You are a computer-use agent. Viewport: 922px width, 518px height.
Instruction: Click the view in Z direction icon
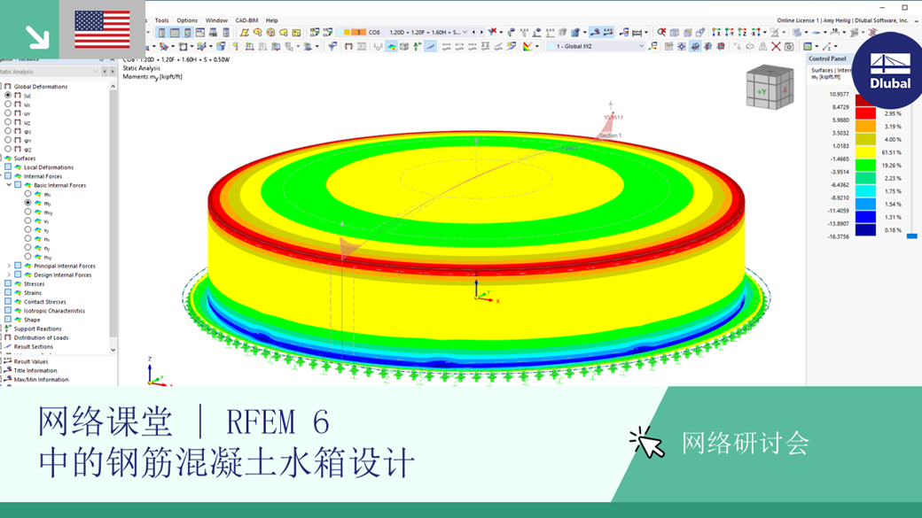tap(742, 32)
